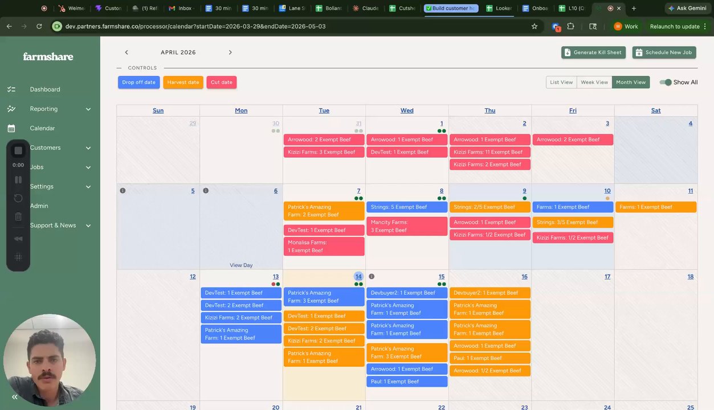Expand the Jobs menu chevron

[x=88, y=167]
